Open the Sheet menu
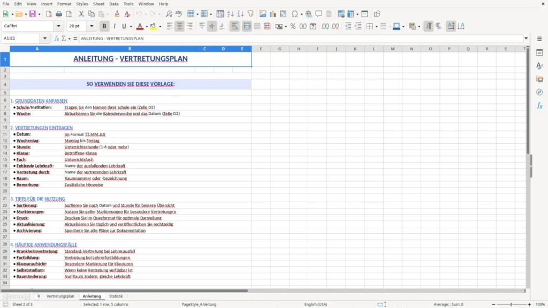Screen dimensions: 548x308 pos(98,4)
